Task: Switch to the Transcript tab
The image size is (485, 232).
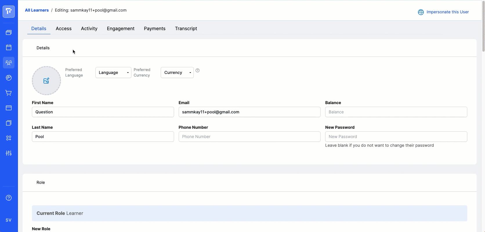Action: [186, 28]
